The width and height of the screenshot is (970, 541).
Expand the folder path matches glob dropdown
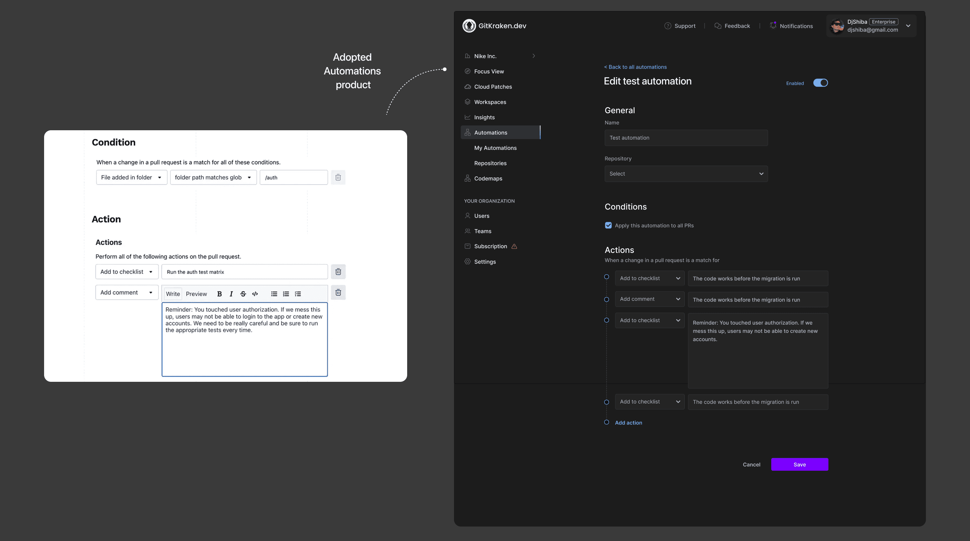(213, 177)
